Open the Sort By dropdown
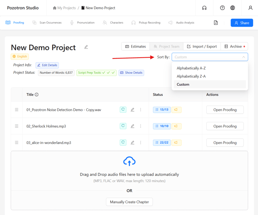The height and width of the screenshot is (215, 258). (210, 57)
